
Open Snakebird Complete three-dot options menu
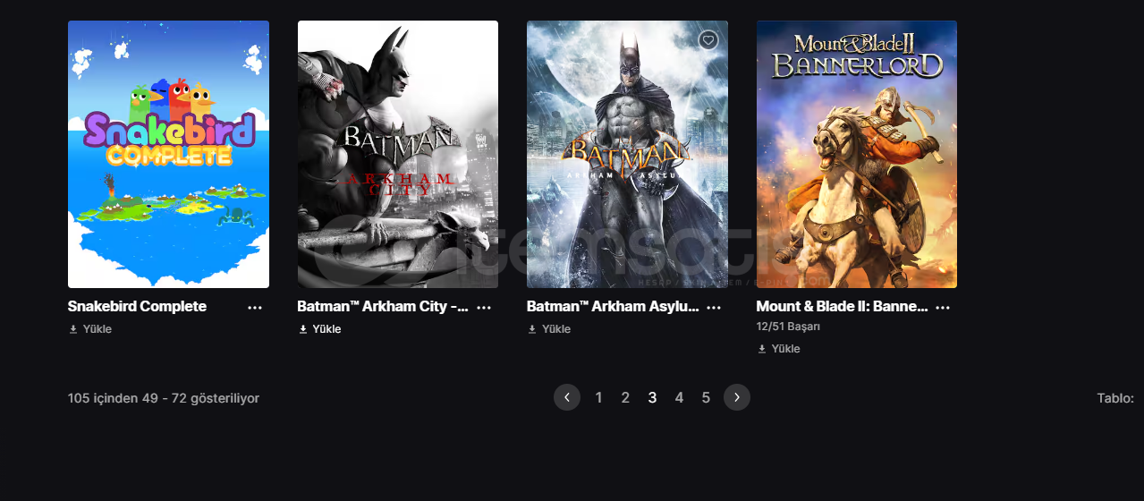255,307
